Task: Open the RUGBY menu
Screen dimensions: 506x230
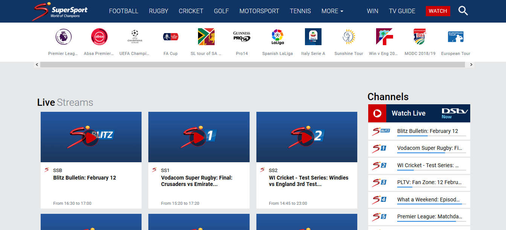Action: 159,11
